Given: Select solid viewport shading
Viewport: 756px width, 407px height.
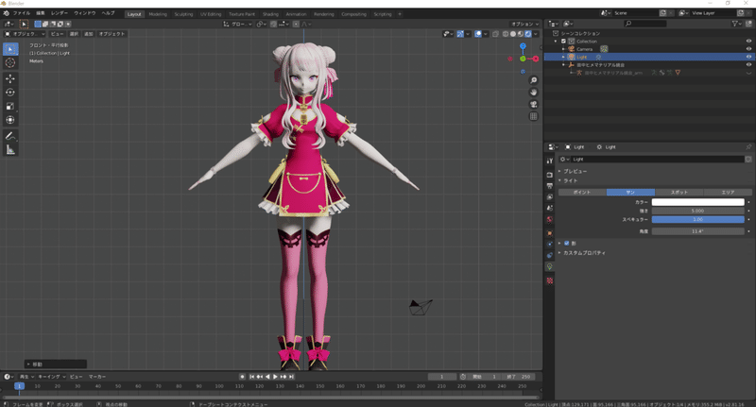Looking at the screenshot, I should [513, 34].
